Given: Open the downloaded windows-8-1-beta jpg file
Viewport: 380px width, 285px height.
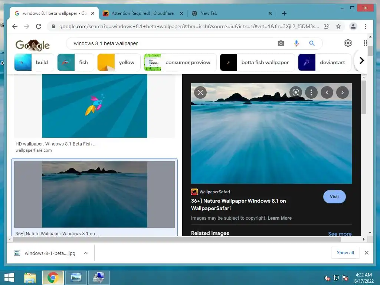Looking at the screenshot, I should click(45, 253).
